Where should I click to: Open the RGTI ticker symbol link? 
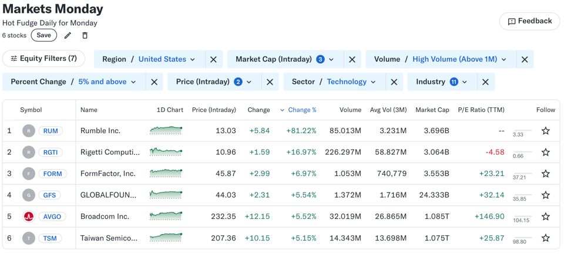pyautogui.click(x=51, y=153)
